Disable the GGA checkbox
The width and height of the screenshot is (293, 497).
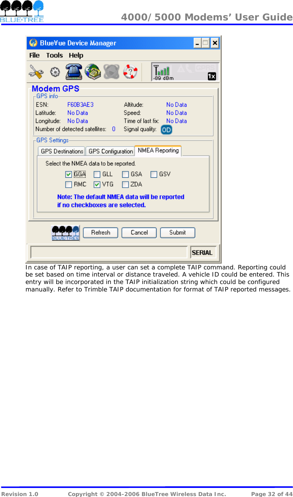pos(68,174)
